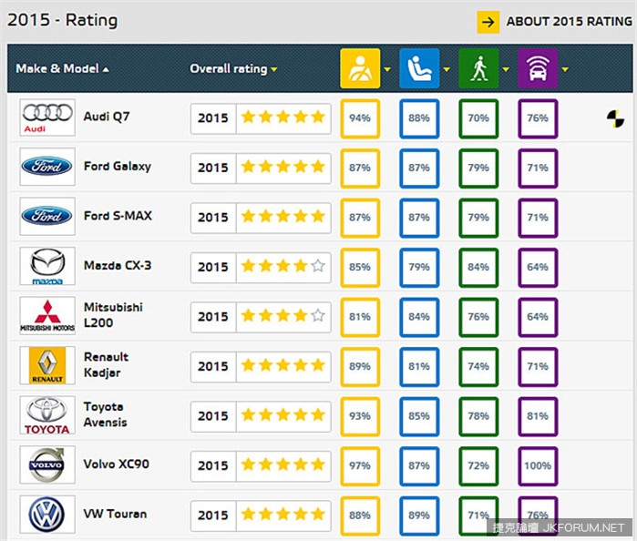Screen dimensions: 637x541
Task: Click the yellow Adult Occupant icon
Action: (x=360, y=68)
